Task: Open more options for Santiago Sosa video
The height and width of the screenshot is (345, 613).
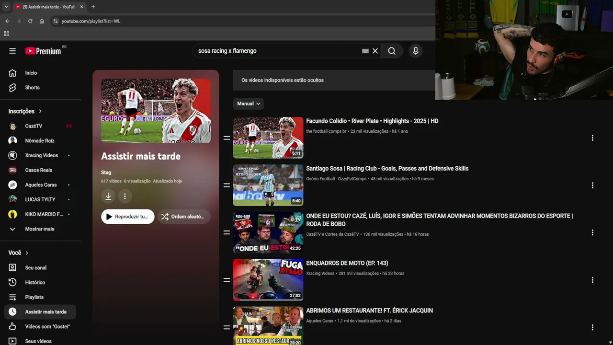Action: 592,185
